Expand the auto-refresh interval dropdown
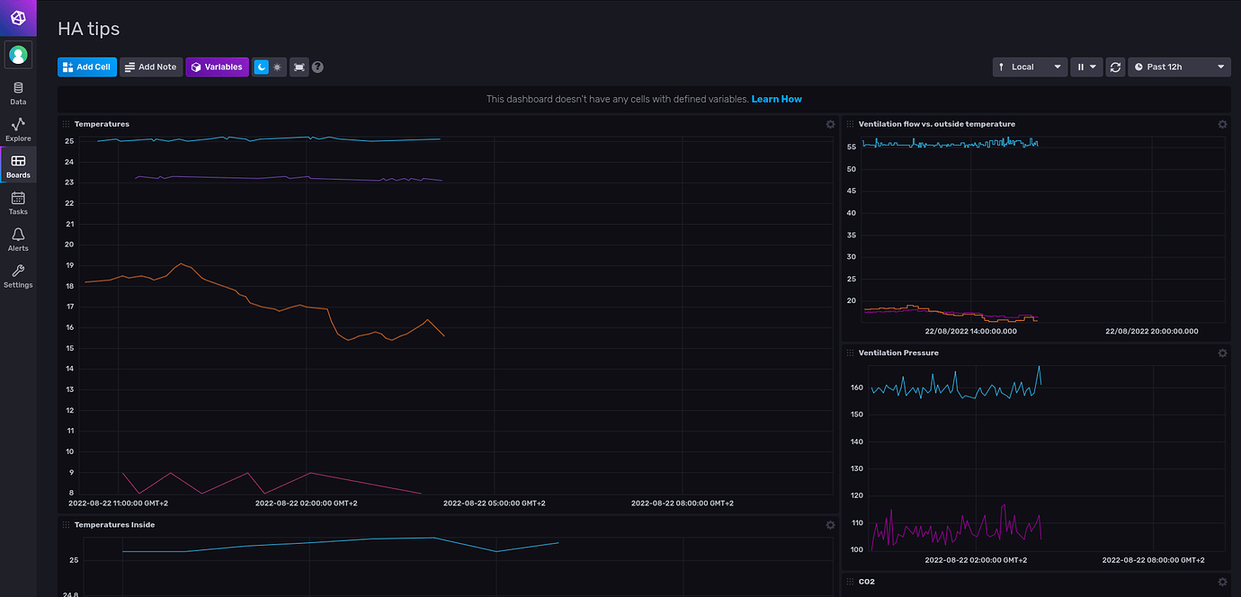This screenshot has width=1241, height=597. click(1094, 67)
